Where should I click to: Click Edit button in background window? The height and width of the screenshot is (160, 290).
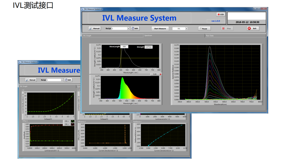click(68, 80)
